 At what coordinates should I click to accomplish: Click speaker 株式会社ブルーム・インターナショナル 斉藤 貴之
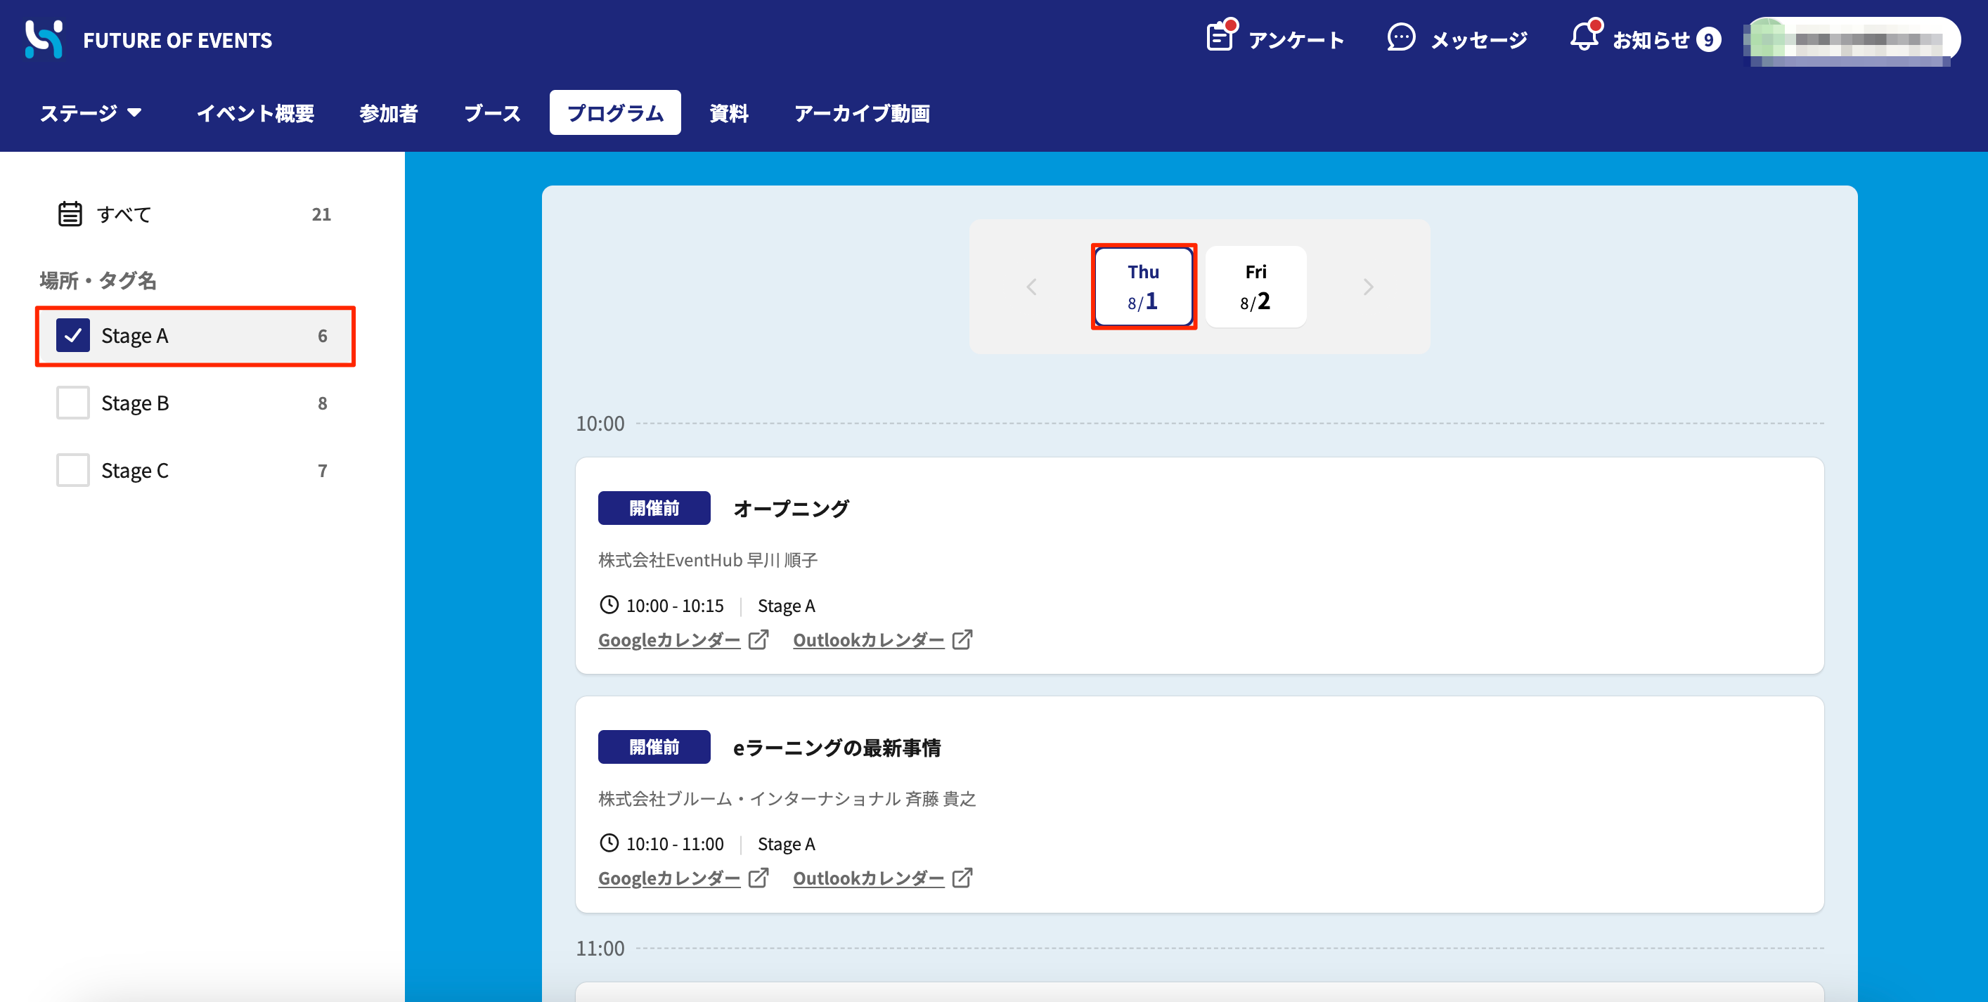(x=787, y=799)
